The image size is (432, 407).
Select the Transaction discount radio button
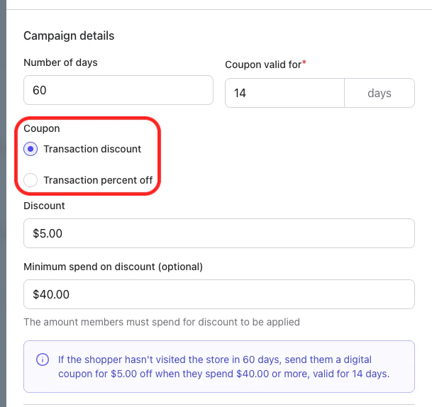[31, 149]
